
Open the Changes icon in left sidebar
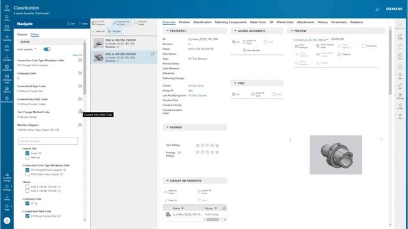pyautogui.click(x=7, y=58)
